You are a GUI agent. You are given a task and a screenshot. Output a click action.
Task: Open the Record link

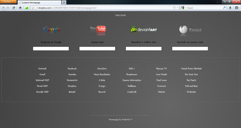click(x=102, y=92)
